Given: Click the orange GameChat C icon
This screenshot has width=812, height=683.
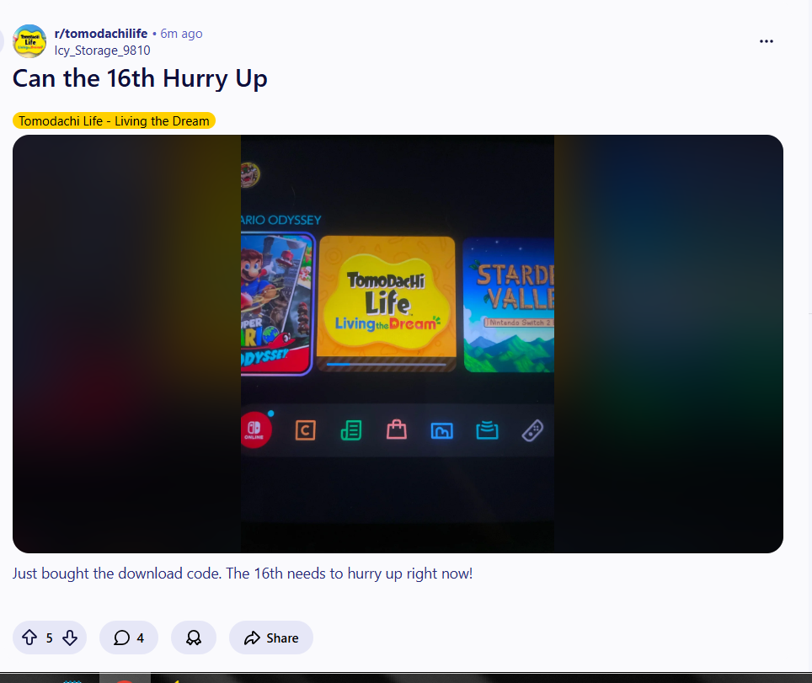Looking at the screenshot, I should pyautogui.click(x=306, y=430).
